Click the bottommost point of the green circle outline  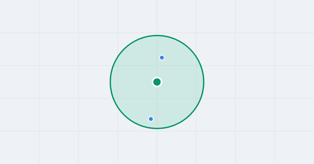pos(157,128)
